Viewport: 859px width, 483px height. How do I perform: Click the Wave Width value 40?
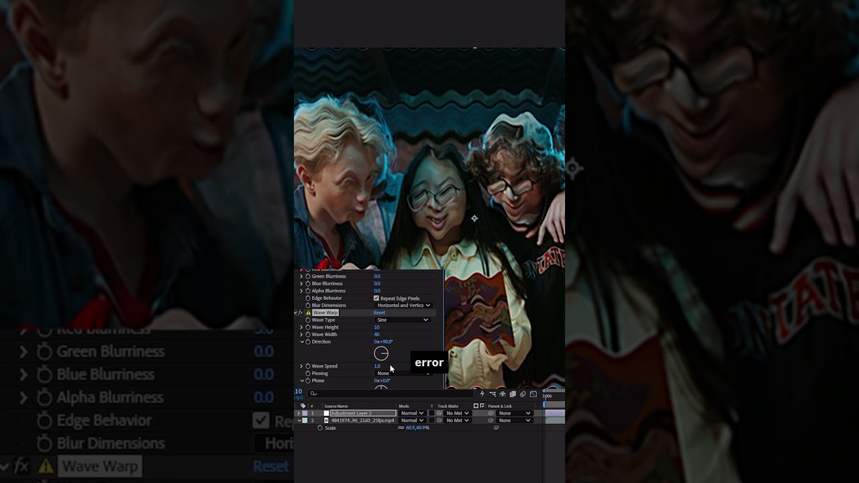(376, 335)
